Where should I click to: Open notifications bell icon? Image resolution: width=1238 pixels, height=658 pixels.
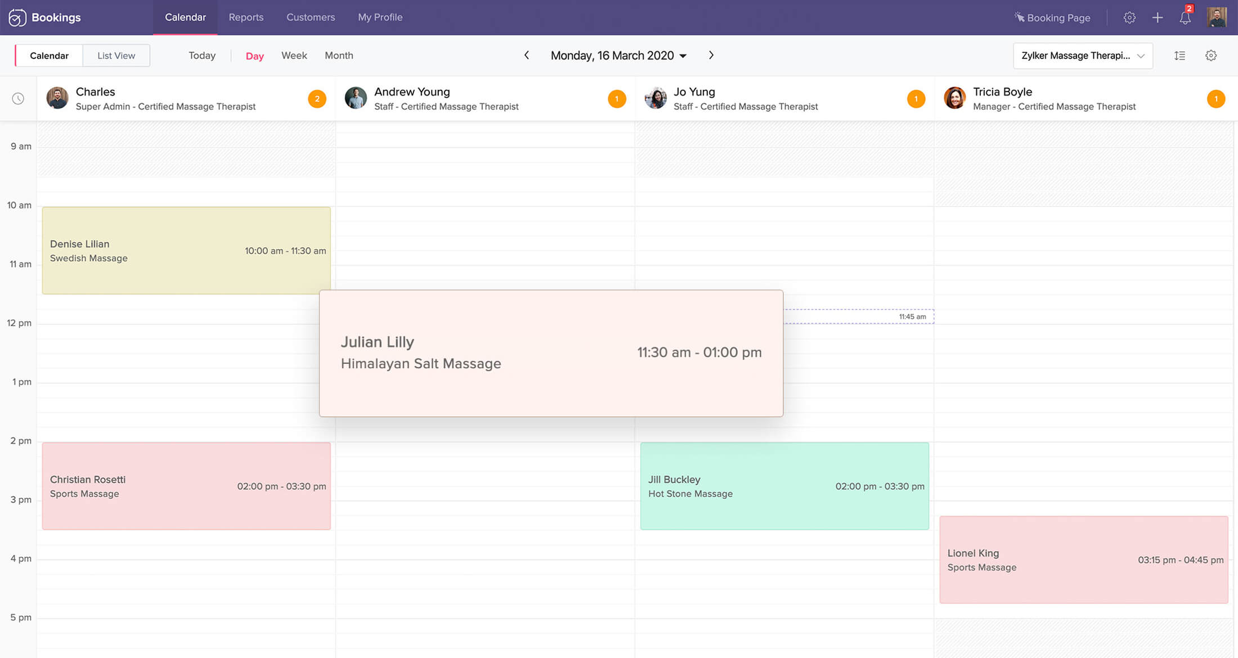click(1185, 17)
